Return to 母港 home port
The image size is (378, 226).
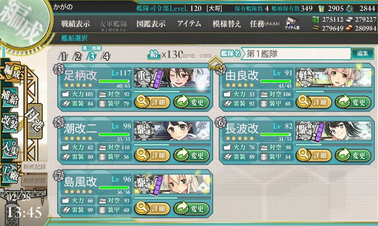click(35, 121)
